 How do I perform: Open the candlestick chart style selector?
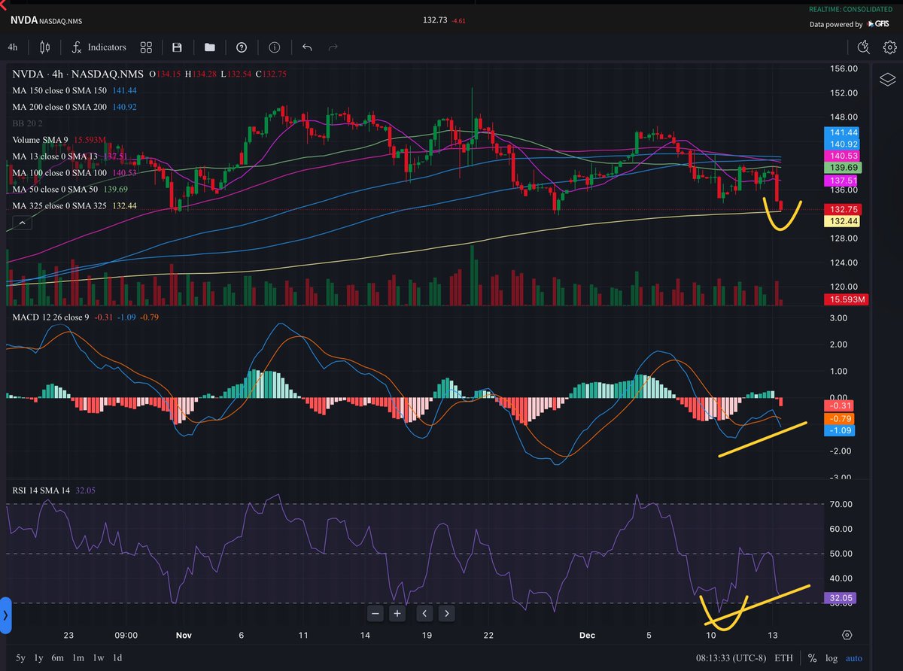point(44,47)
